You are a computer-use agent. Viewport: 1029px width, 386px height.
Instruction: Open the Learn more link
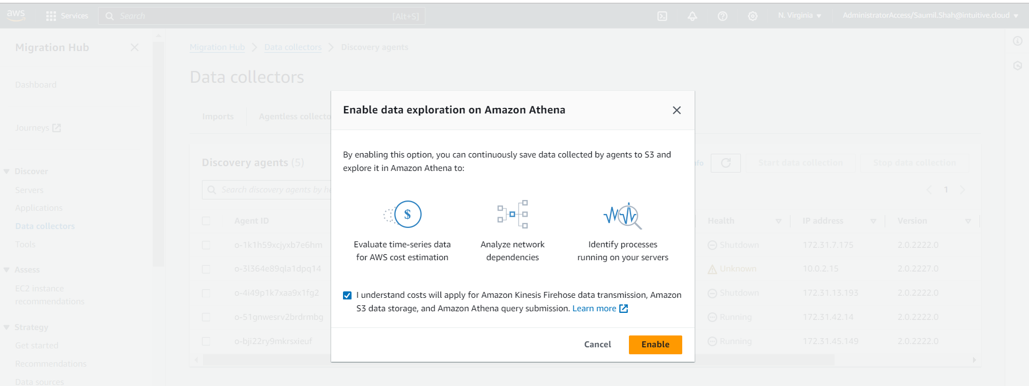coord(594,309)
